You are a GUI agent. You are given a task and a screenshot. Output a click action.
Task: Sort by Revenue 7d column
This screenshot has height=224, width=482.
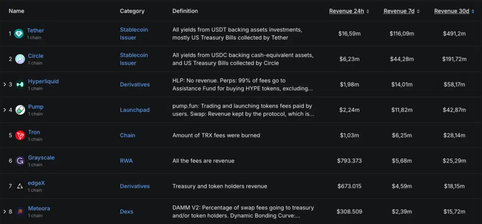coord(401,11)
